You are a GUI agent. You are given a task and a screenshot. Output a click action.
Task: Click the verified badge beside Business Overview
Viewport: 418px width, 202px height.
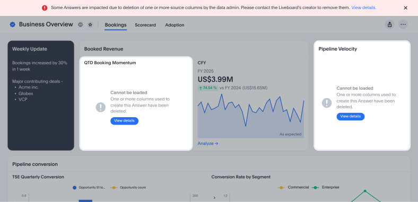pyautogui.click(x=13, y=24)
